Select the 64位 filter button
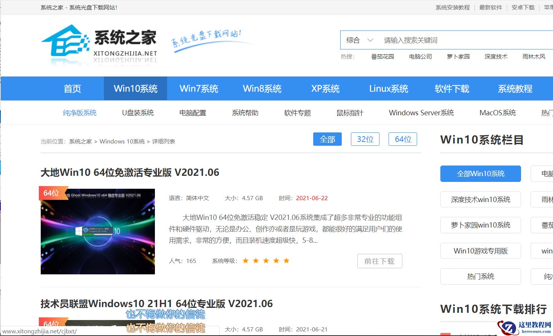553x336 pixels. 402,139
